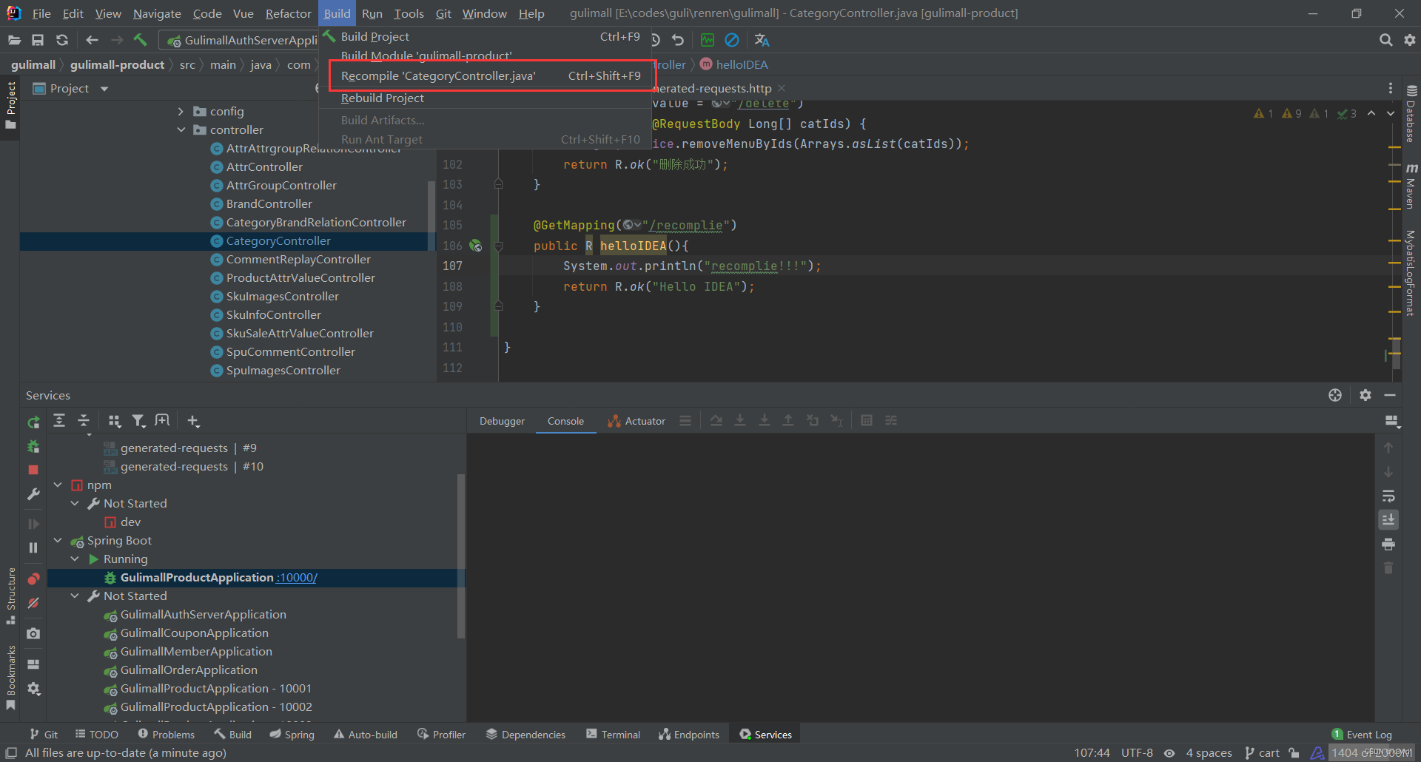Click the Build hammer icon in main toolbar
This screenshot has width=1421, height=762.
[x=141, y=40]
